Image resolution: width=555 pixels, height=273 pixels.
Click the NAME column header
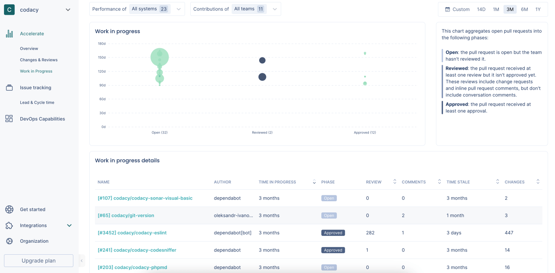point(104,182)
